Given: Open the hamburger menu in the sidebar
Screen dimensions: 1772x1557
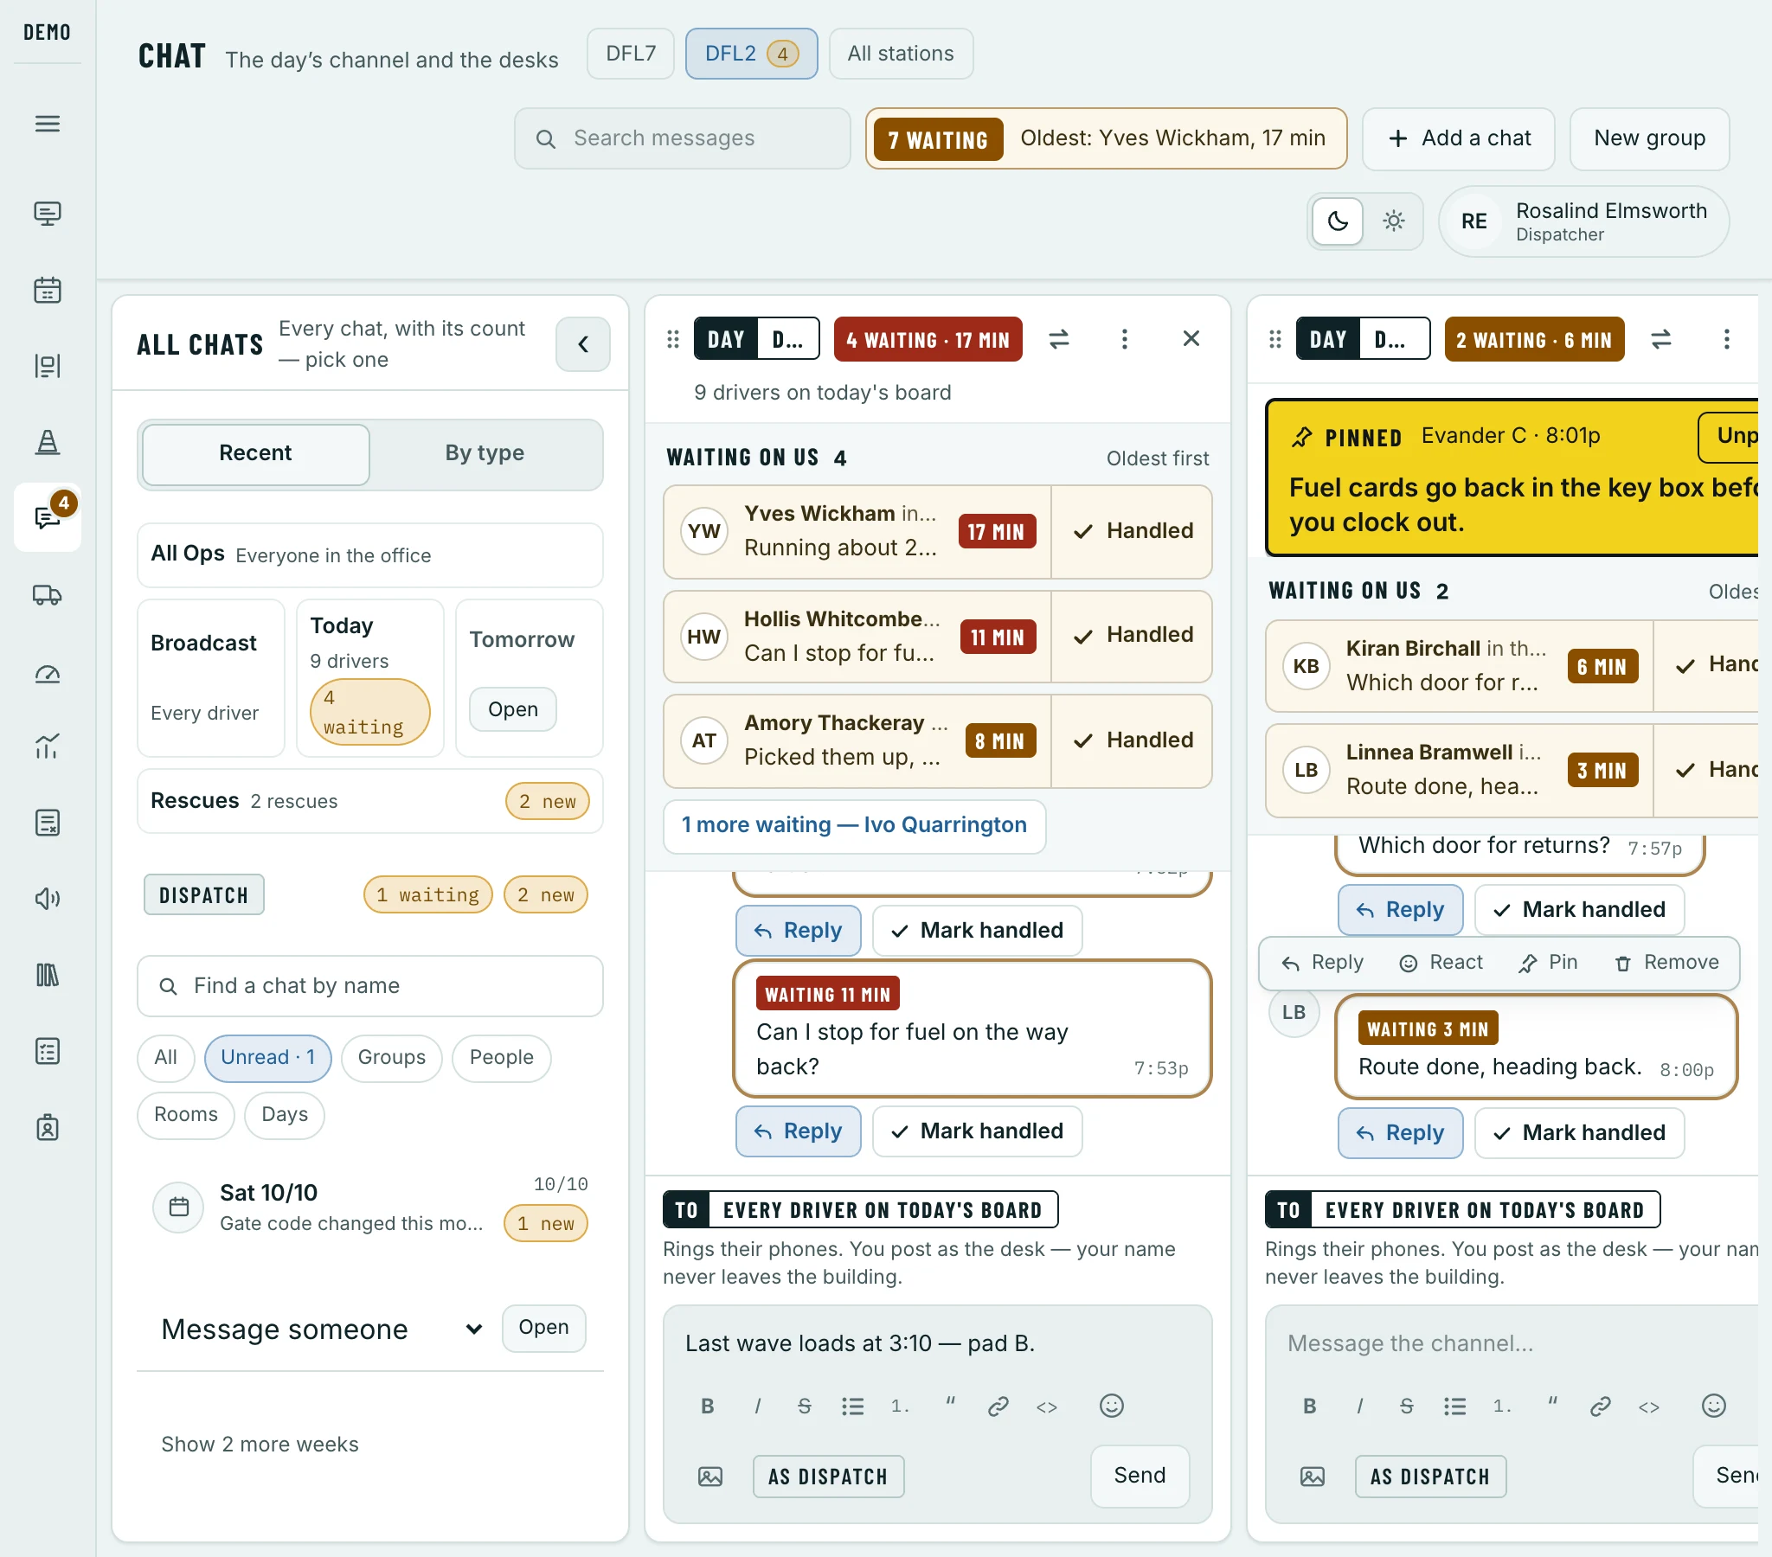Looking at the screenshot, I should click(48, 124).
